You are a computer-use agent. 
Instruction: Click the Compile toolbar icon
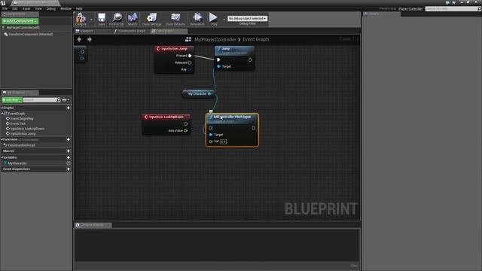click(81, 19)
